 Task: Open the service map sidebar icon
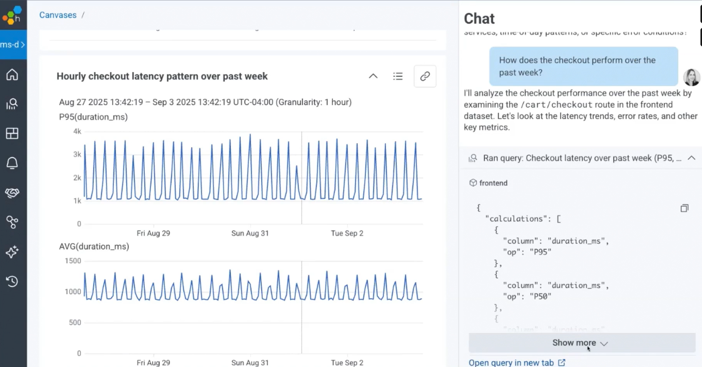[12, 222]
